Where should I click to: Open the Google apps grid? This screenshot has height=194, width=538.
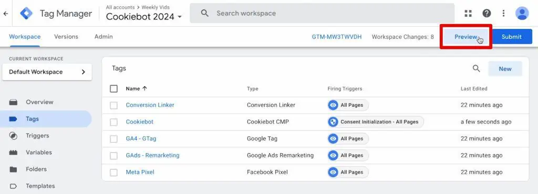coord(468,13)
